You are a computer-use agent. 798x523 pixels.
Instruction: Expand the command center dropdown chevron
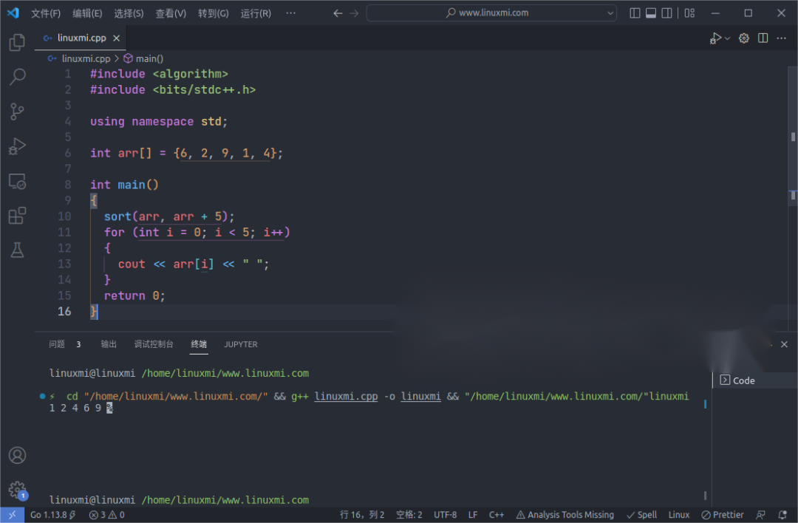point(610,13)
